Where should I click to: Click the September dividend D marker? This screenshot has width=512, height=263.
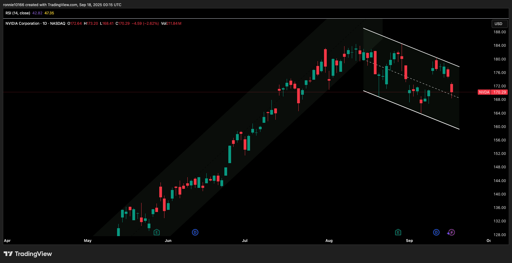436,232
